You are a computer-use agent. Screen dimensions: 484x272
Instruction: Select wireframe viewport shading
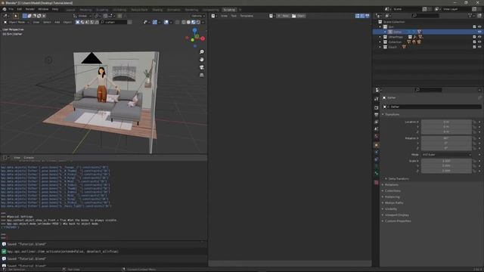coord(184,22)
